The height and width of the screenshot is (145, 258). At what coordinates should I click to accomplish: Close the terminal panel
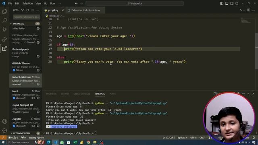pyautogui.click(x=254, y=94)
